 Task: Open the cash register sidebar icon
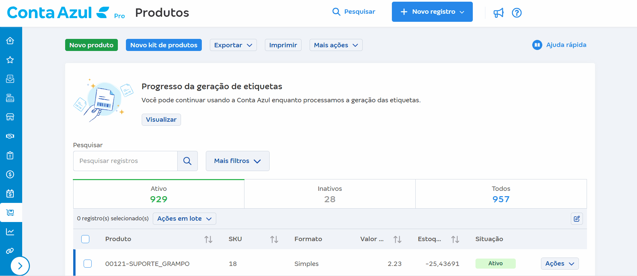[x=10, y=98]
